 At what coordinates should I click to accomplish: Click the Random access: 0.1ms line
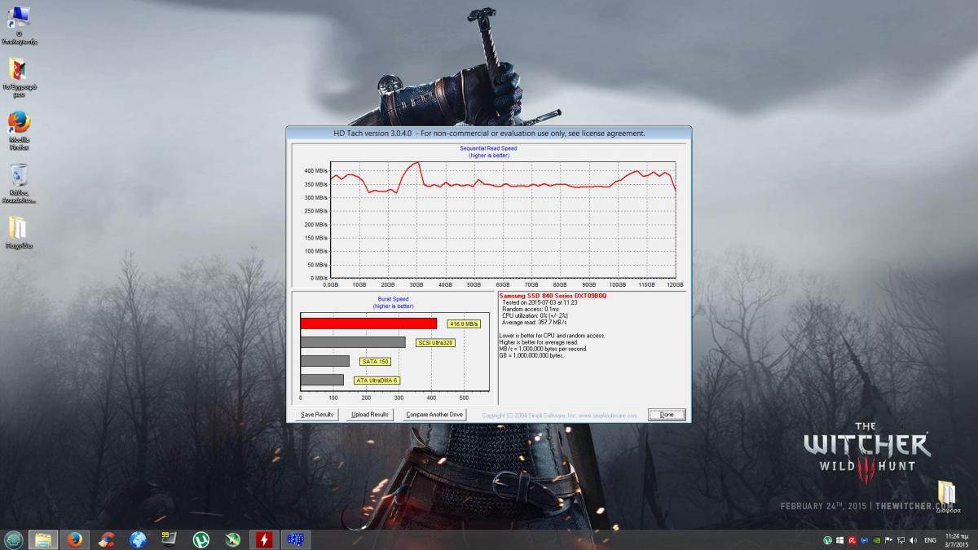point(531,309)
